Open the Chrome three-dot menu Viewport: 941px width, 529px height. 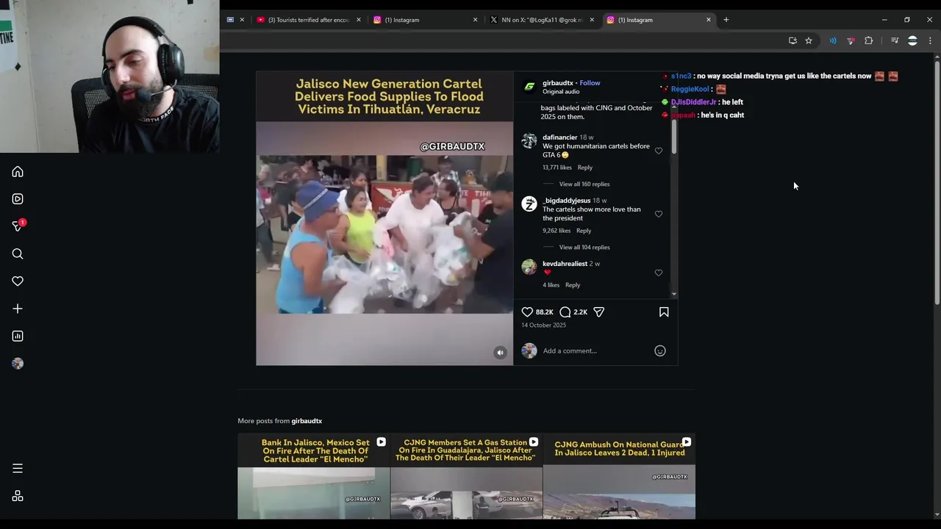[x=930, y=40]
